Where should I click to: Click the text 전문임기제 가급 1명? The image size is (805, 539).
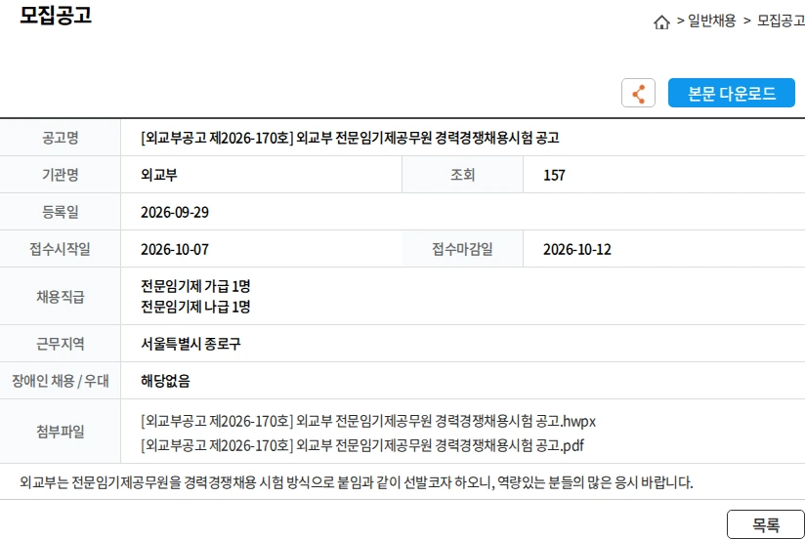[x=195, y=285]
